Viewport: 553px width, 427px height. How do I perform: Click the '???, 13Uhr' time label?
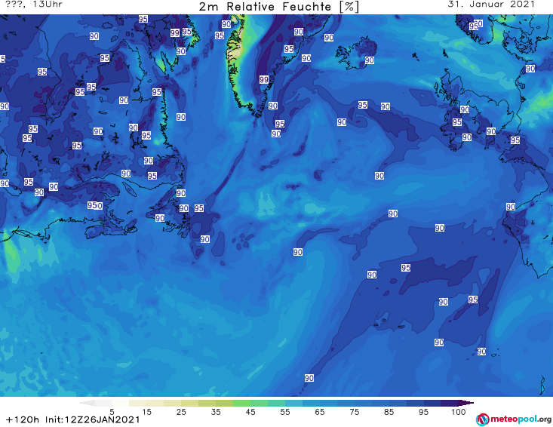[34, 5]
